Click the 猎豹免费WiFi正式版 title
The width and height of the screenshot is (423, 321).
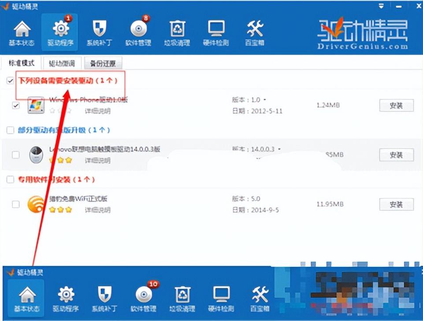point(78,199)
